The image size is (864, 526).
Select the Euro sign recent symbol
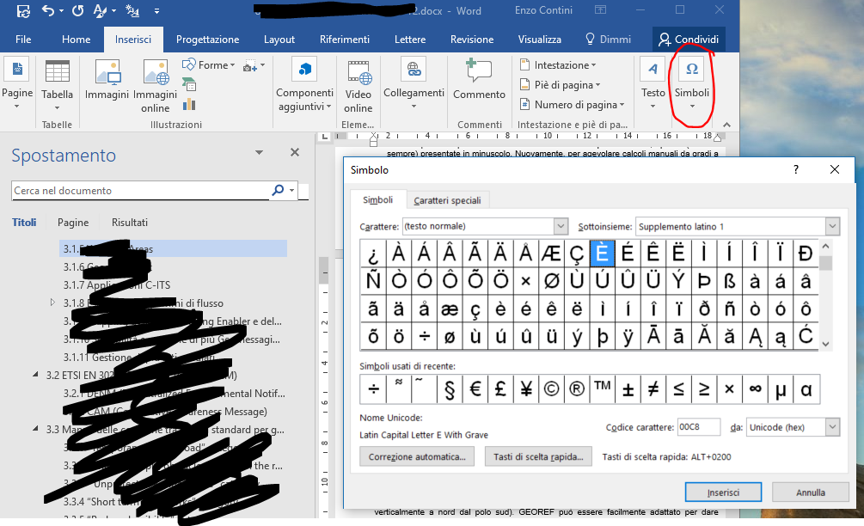click(475, 389)
